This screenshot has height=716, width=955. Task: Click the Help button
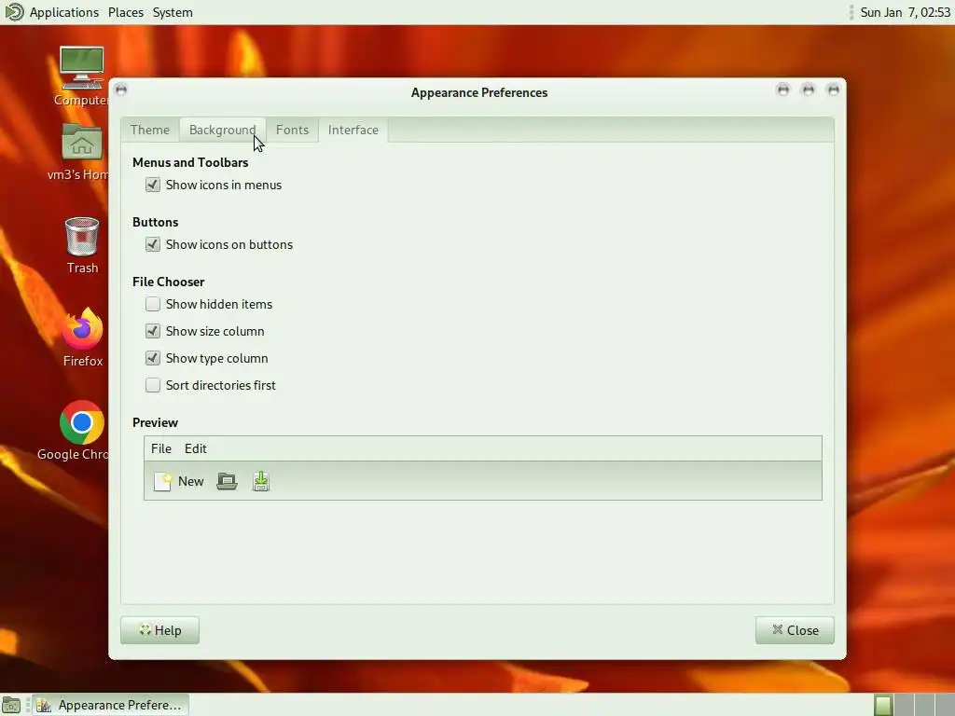[x=160, y=630]
